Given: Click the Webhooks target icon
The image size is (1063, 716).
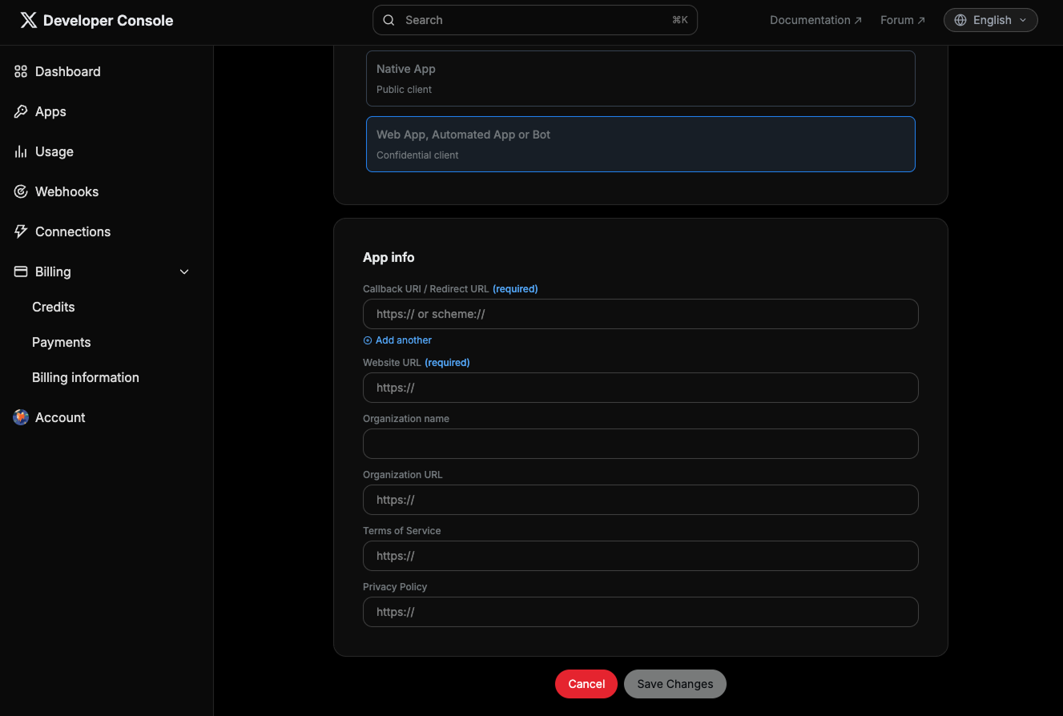Looking at the screenshot, I should coord(21,191).
